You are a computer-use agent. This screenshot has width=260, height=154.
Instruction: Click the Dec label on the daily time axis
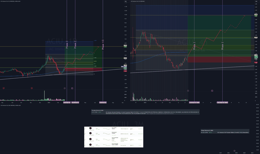[x=40, y=102]
